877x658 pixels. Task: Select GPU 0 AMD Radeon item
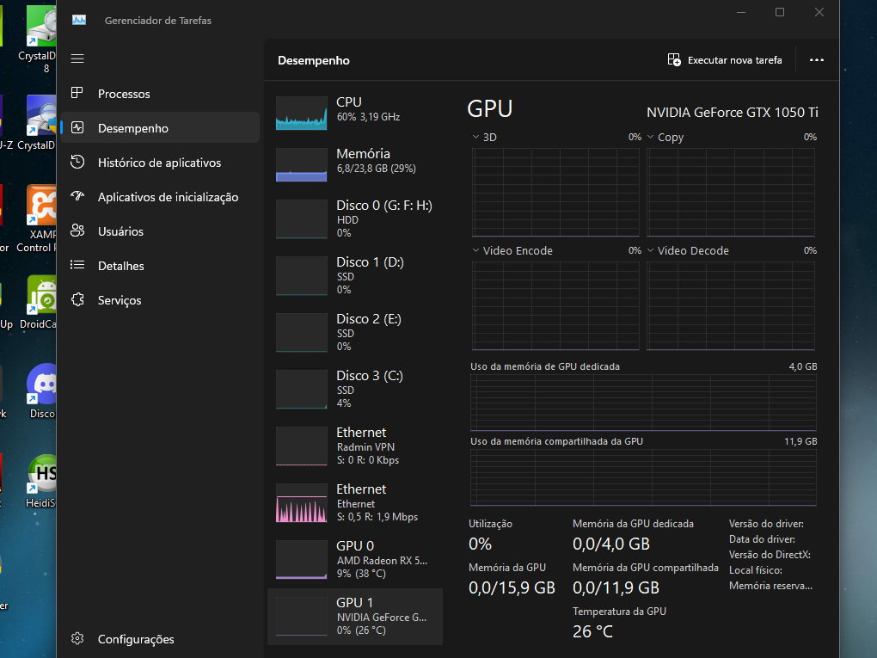(x=355, y=560)
